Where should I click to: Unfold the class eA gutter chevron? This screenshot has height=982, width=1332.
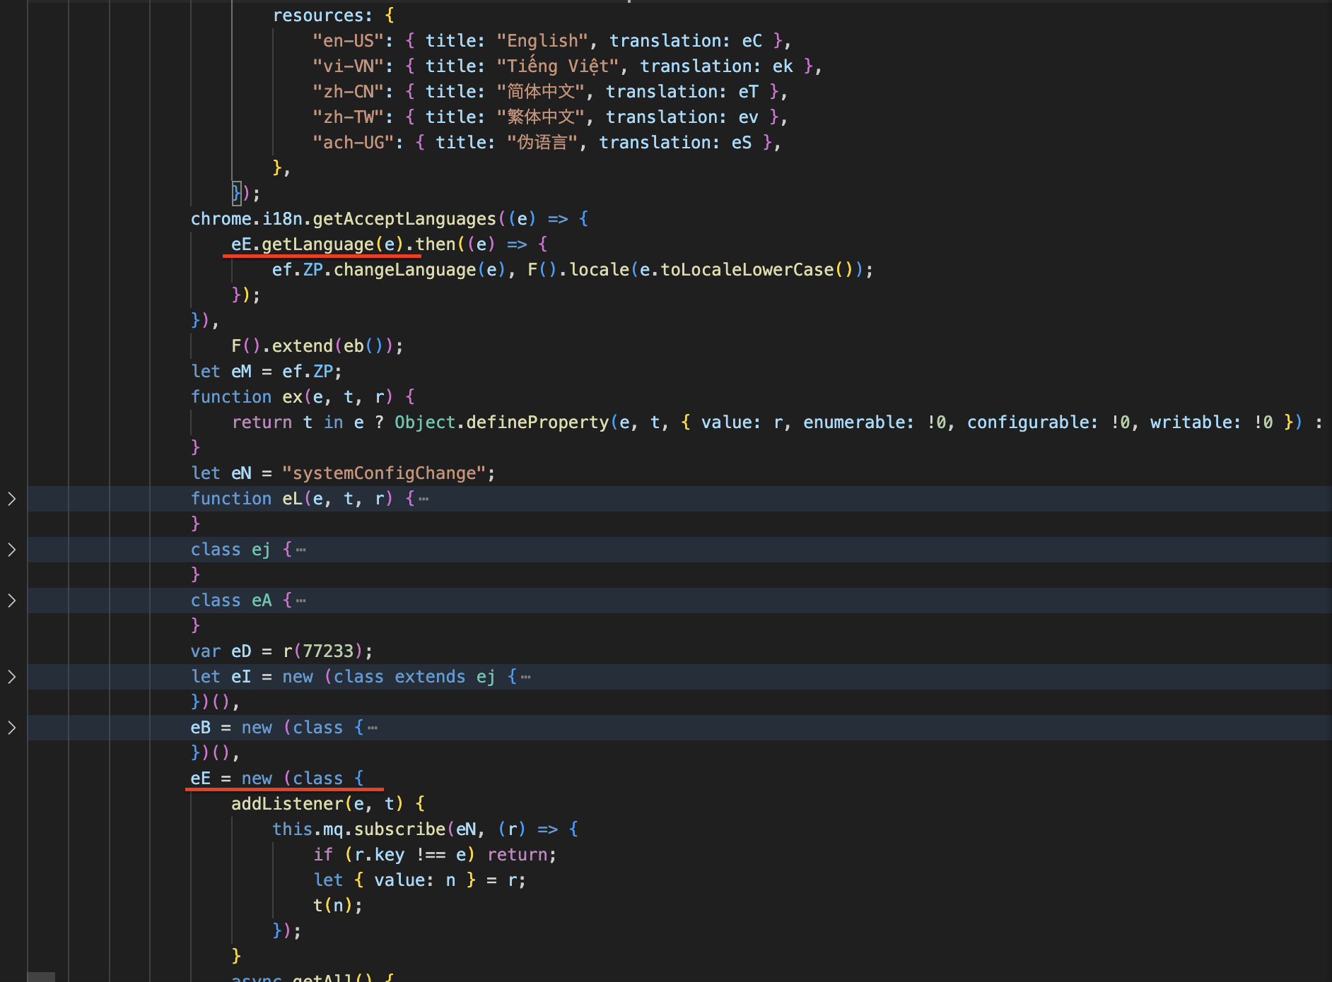12,601
